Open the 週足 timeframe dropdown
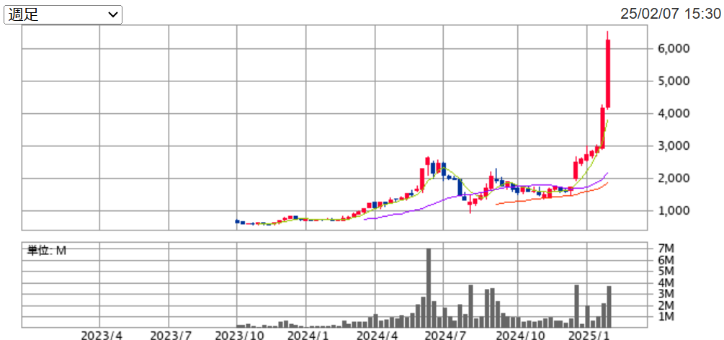 tap(63, 15)
